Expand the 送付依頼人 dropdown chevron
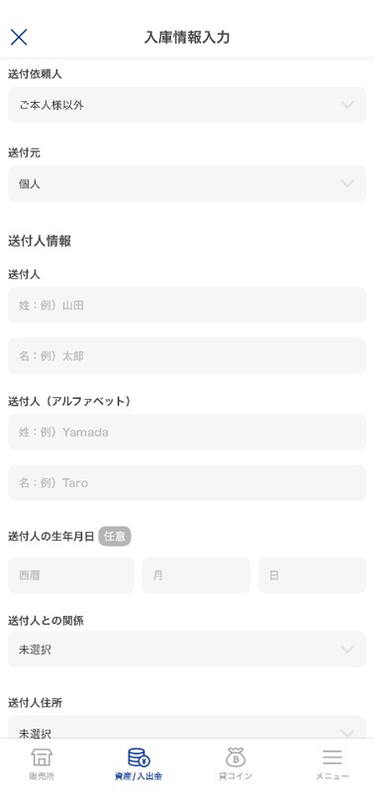This screenshot has height=806, width=374. point(347,105)
